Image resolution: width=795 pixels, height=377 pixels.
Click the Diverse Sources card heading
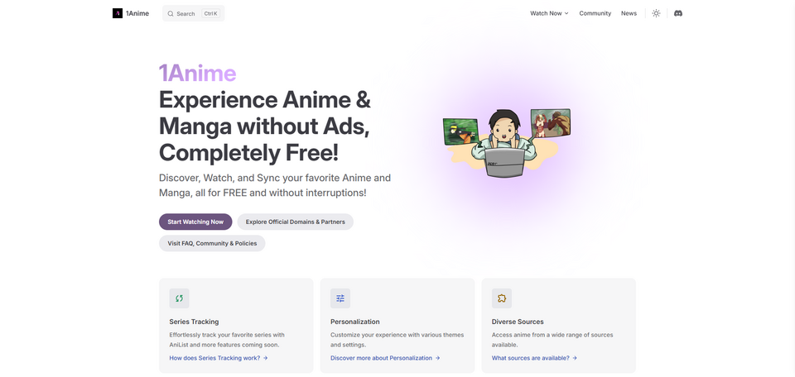(518, 322)
